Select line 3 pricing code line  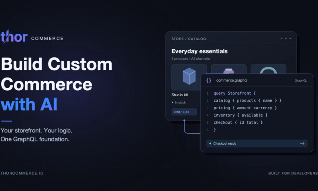click(x=245, y=108)
